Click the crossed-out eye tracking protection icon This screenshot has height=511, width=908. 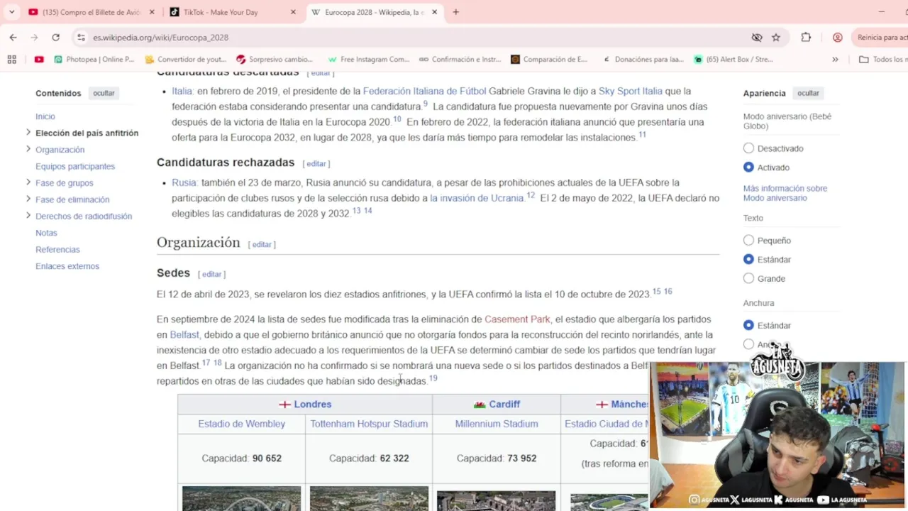coord(757,38)
